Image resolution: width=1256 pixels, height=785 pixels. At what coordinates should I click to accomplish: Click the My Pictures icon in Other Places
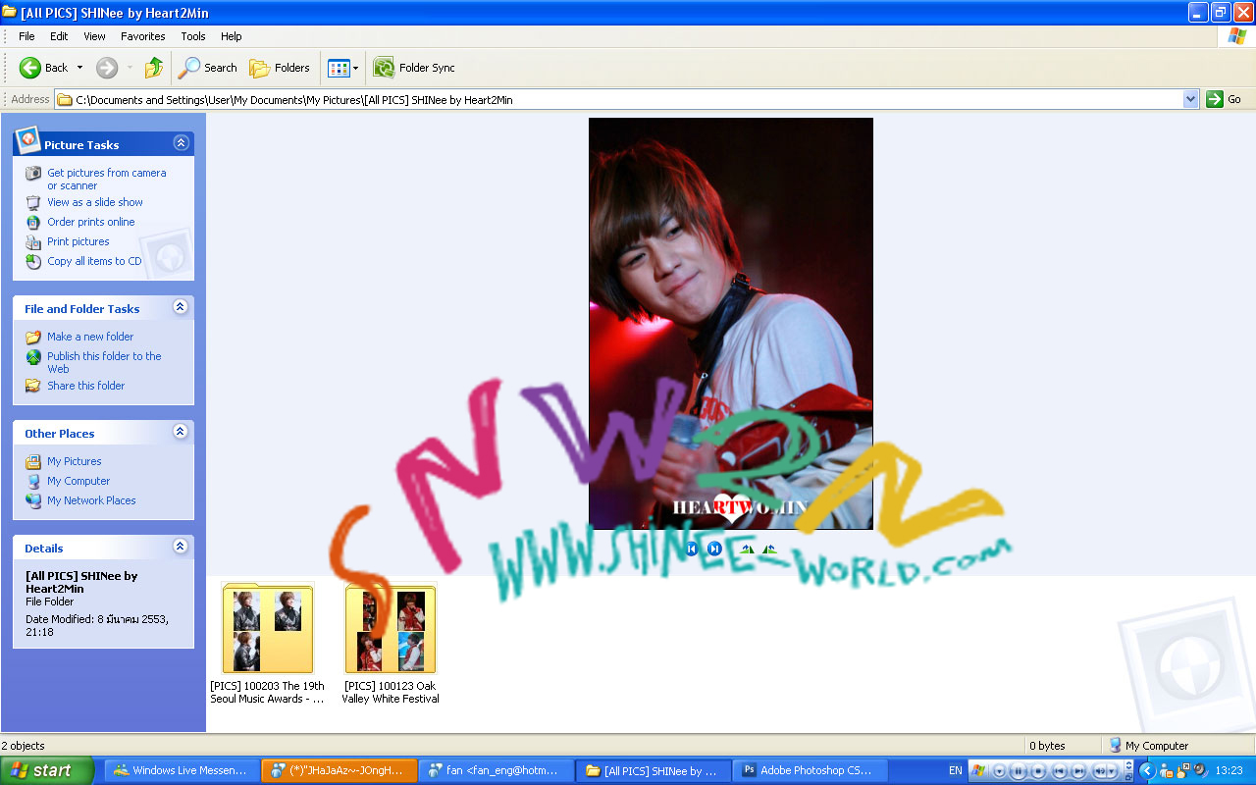click(33, 461)
